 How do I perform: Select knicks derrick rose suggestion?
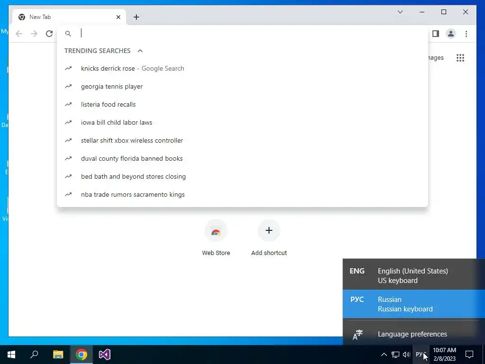(x=242, y=68)
